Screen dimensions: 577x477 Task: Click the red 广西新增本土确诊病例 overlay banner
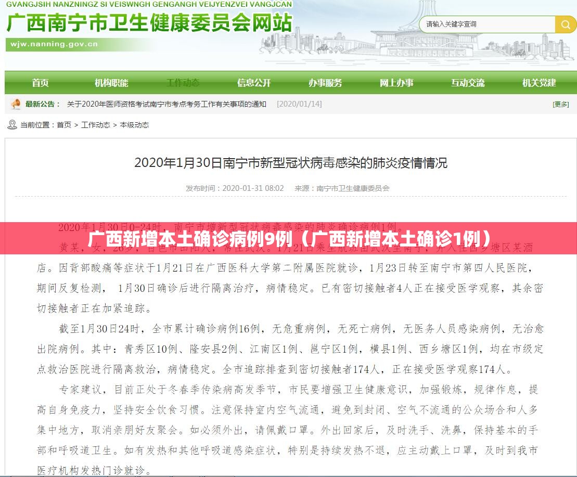(288, 238)
